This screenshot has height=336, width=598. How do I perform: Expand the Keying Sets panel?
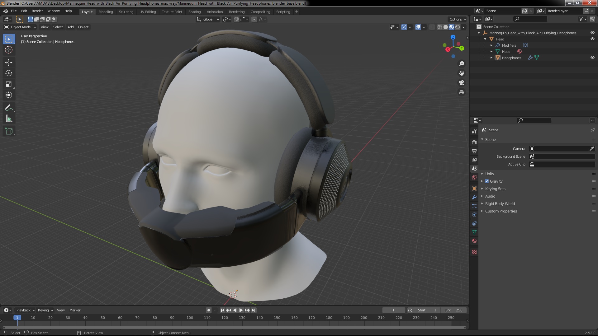point(495,189)
